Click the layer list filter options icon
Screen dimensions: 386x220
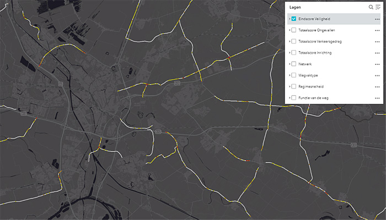click(378, 7)
